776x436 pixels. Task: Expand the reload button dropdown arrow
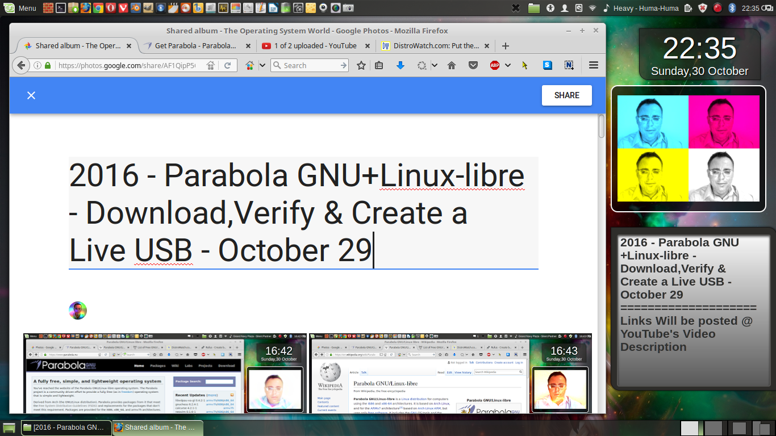[435, 65]
